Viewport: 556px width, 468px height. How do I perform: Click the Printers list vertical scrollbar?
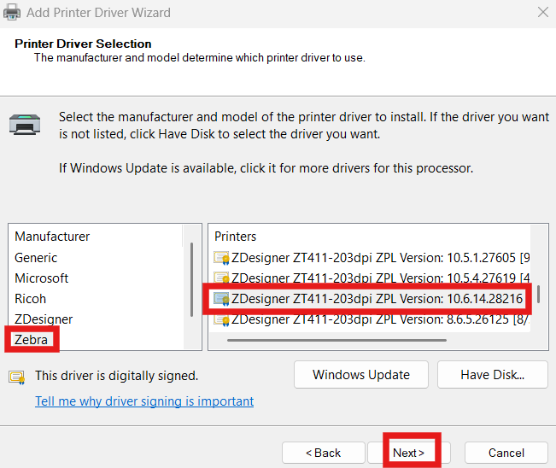[x=539, y=295]
